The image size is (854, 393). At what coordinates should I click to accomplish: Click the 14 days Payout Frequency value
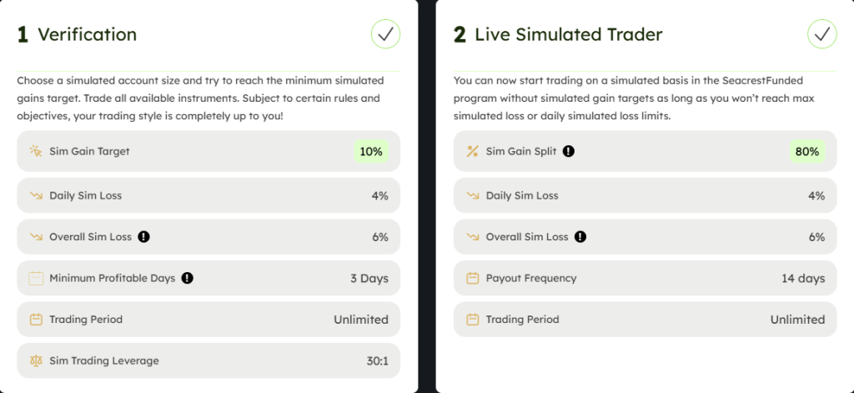[x=803, y=278]
